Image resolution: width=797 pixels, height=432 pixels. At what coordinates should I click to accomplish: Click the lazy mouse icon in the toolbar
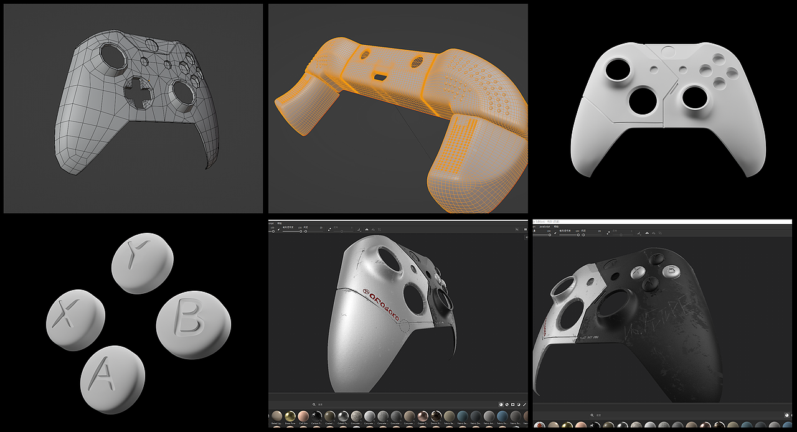[359, 230]
